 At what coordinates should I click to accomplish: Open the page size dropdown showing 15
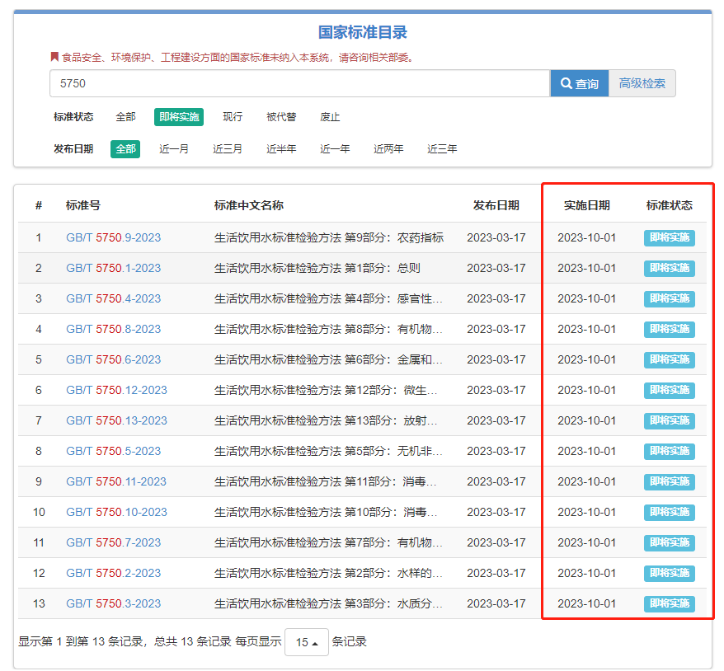click(307, 642)
